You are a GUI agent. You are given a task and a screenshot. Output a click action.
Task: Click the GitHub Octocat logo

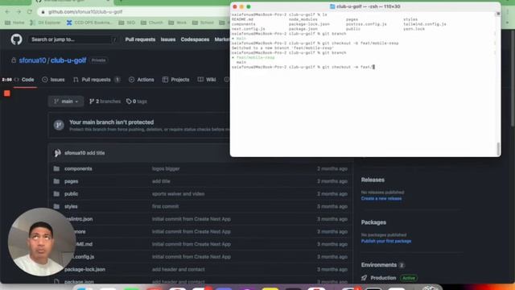(16, 39)
